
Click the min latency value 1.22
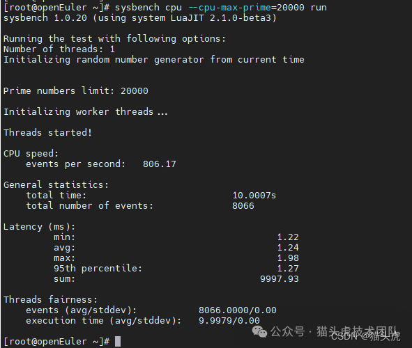pos(288,237)
